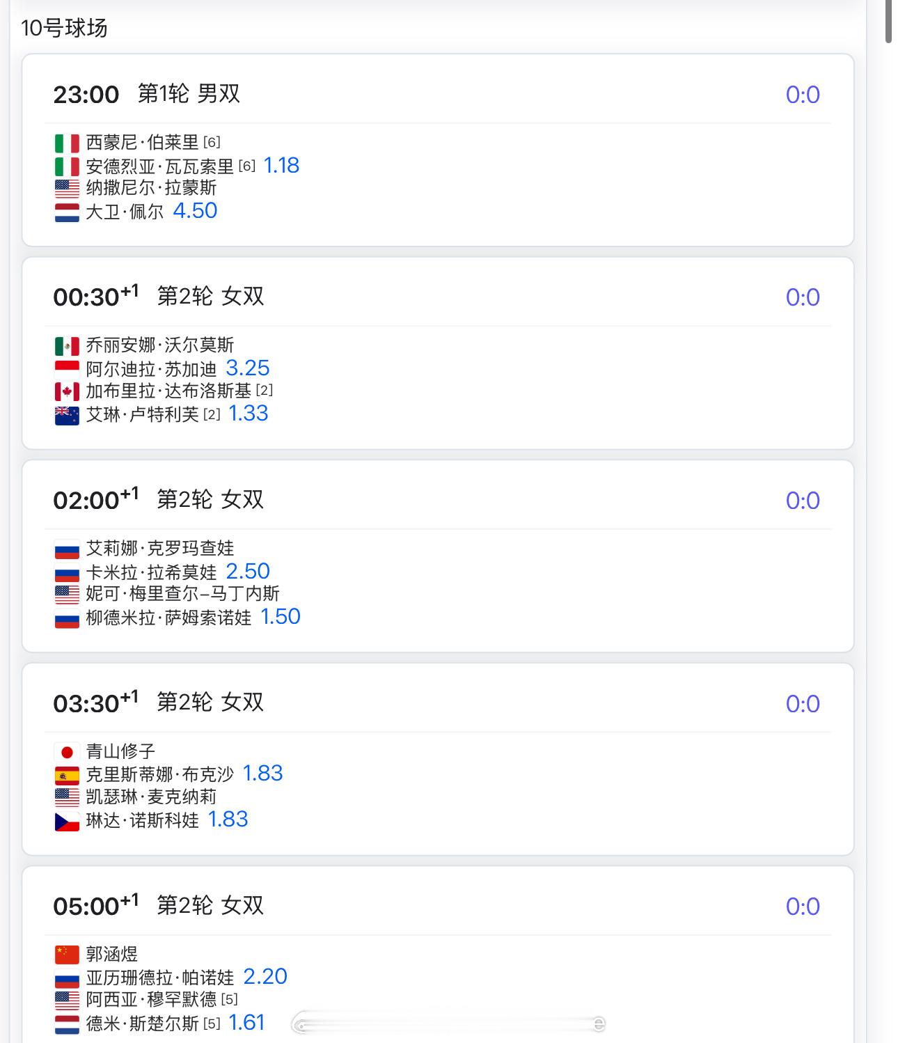Click Japanese flag next to 青山修子
898x1043 pixels.
coord(67,752)
